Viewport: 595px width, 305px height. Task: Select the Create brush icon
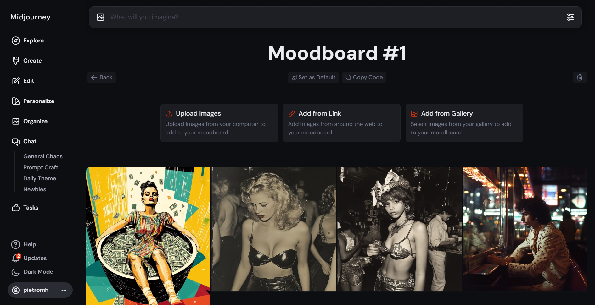click(16, 61)
